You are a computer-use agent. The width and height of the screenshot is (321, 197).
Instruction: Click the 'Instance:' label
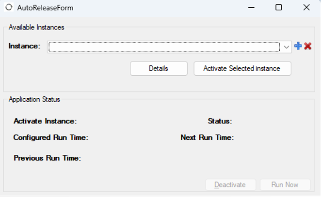point(24,46)
